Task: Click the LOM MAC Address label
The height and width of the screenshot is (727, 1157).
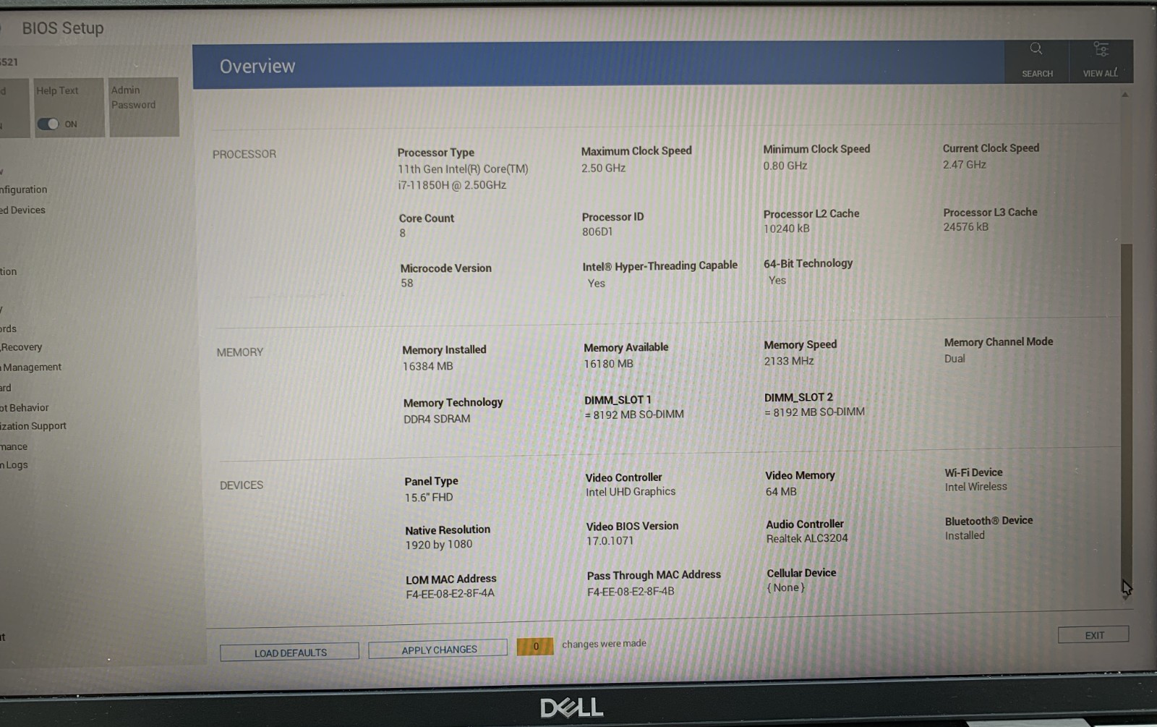Action: [451, 579]
